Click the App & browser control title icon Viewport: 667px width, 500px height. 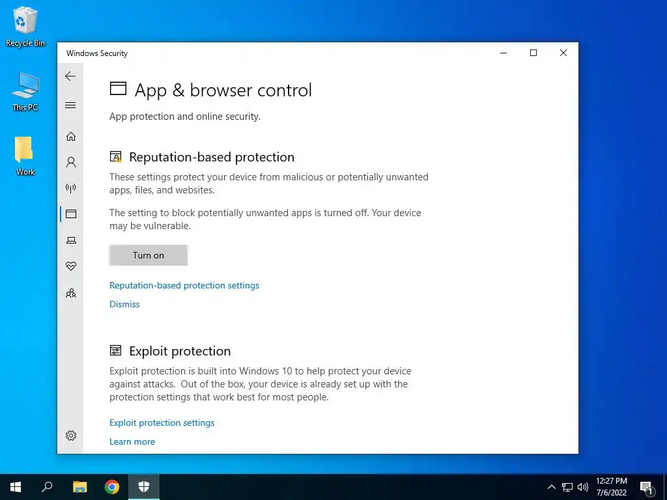pyautogui.click(x=119, y=89)
